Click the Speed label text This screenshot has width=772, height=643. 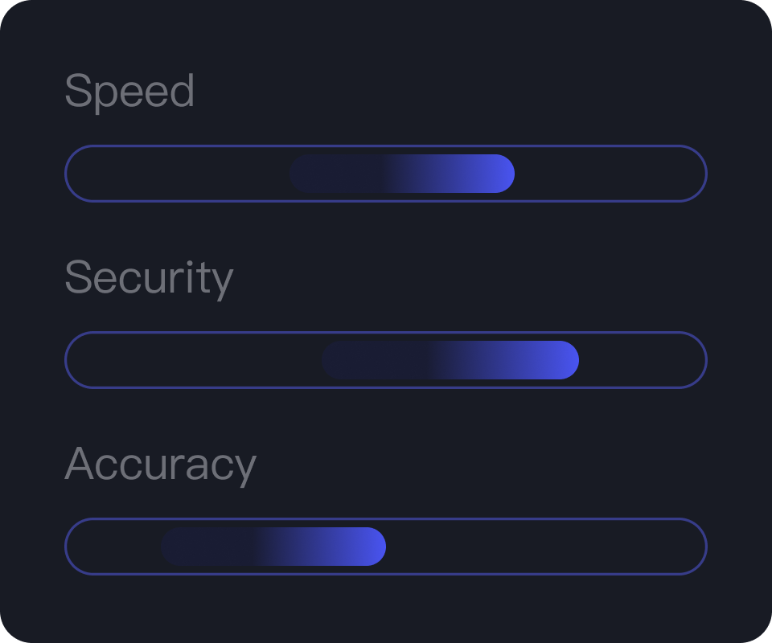click(129, 91)
